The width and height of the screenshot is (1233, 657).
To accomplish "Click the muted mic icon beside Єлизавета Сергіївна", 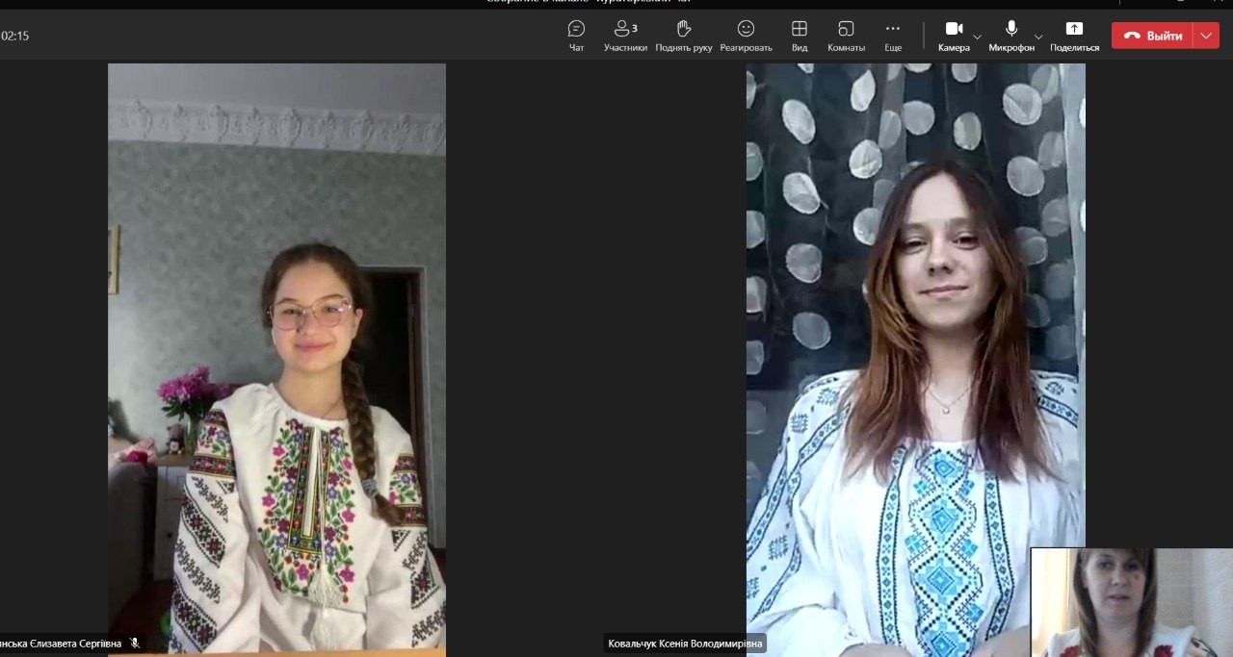I will tap(135, 643).
